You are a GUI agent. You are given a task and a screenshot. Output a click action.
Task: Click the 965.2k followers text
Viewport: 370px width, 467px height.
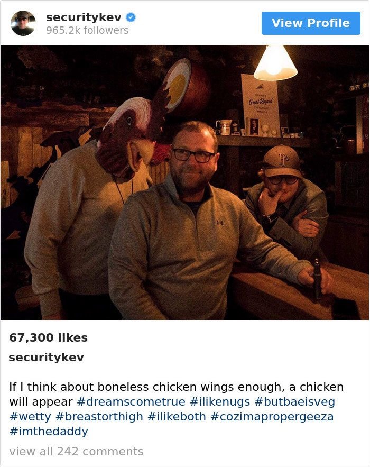[x=87, y=30]
